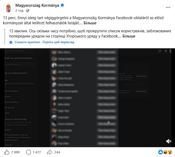Expand translated text with Більше
The image size is (175, 157).
click(x=129, y=36)
